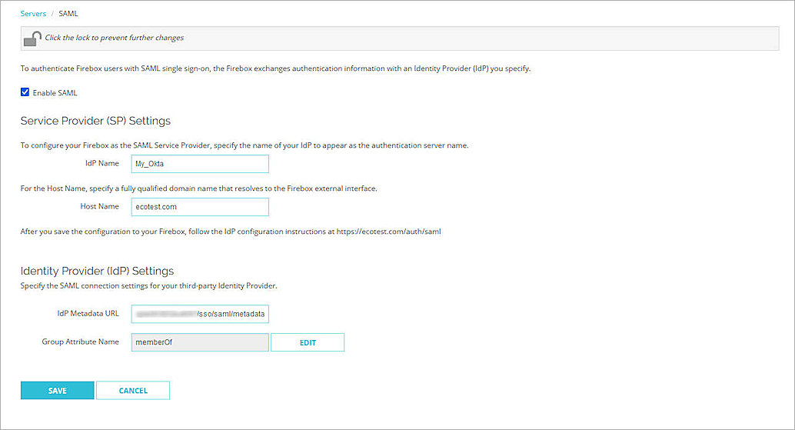
Task: Save the SAML configuration
Action: tap(57, 391)
